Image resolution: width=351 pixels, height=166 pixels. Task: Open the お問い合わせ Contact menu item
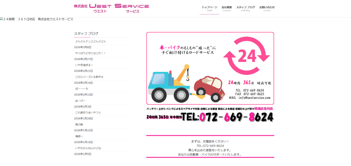[x=267, y=9]
